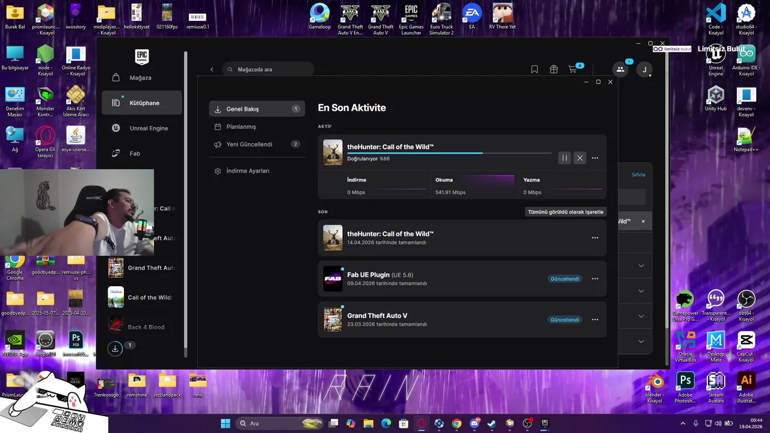Screen dimensions: 770x433
Task: Click the Epic Games logo in sidebar
Action: [x=141, y=57]
